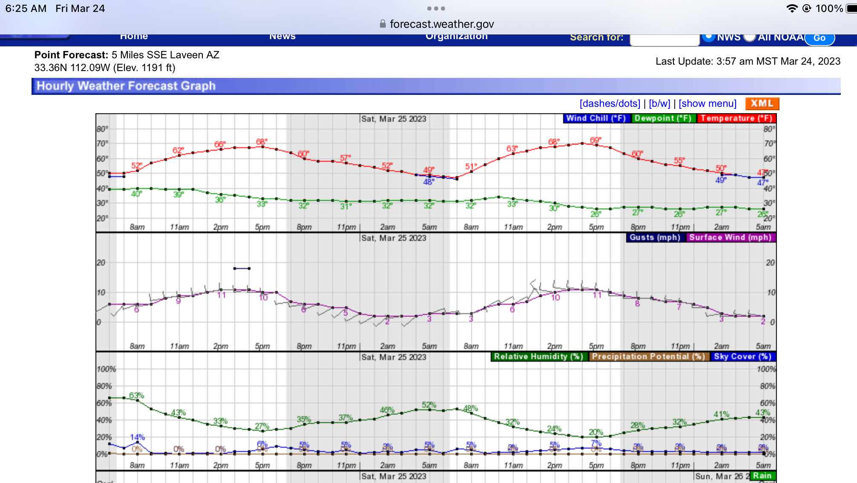Image resolution: width=857 pixels, height=483 pixels.
Task: Select the All NOAA radio button
Action: (749, 37)
